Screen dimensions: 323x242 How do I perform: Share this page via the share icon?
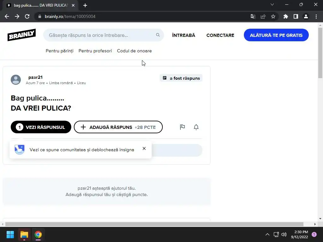(263, 16)
